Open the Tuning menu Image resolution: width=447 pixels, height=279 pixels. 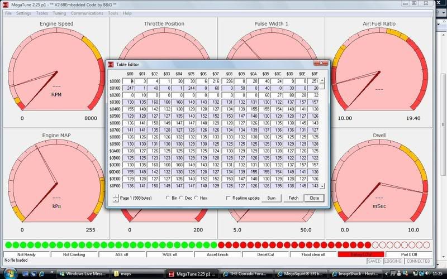point(59,13)
